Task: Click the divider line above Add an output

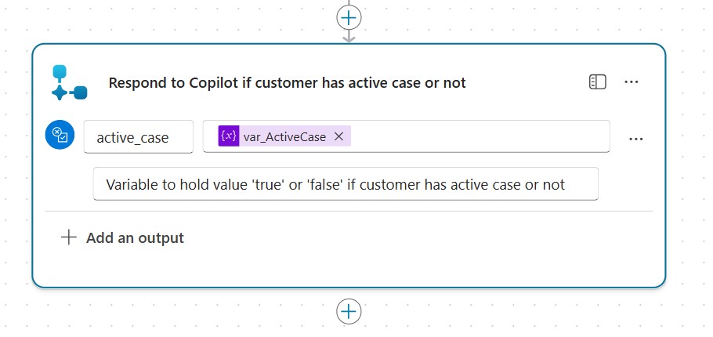Action: pos(349,211)
